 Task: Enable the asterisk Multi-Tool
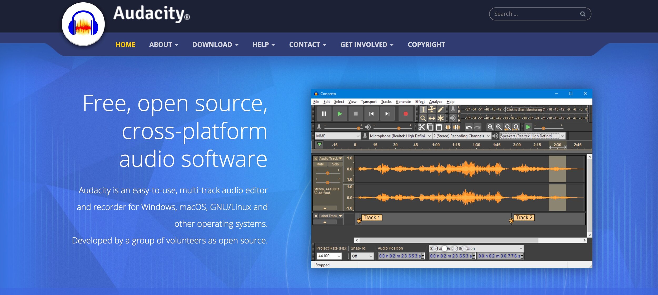click(x=440, y=118)
